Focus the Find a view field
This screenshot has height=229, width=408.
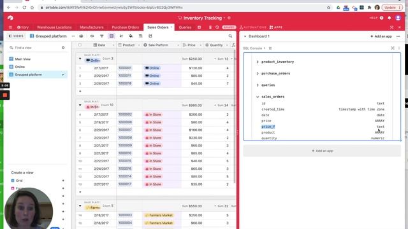point(35,48)
